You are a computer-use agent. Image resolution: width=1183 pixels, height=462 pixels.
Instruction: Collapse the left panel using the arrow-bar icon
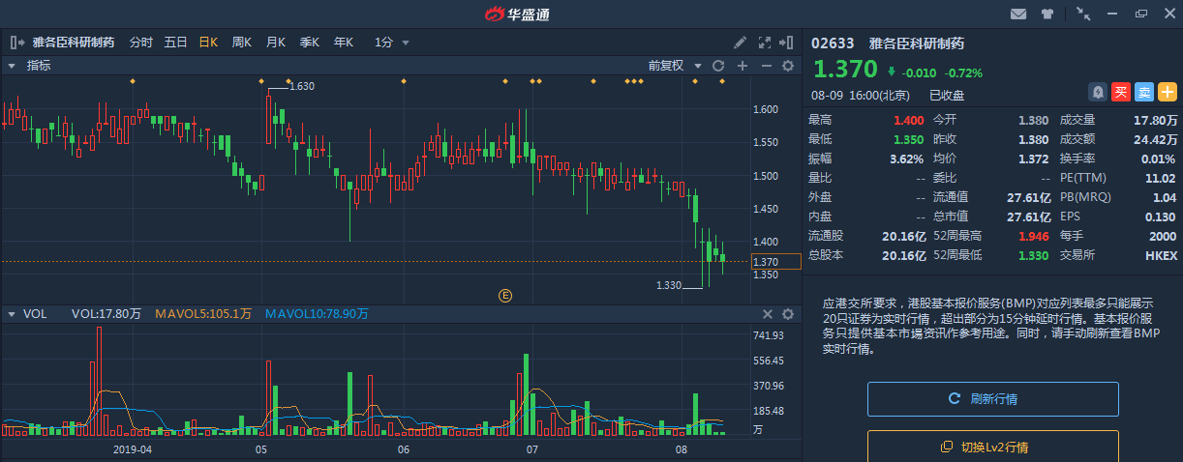click(15, 43)
